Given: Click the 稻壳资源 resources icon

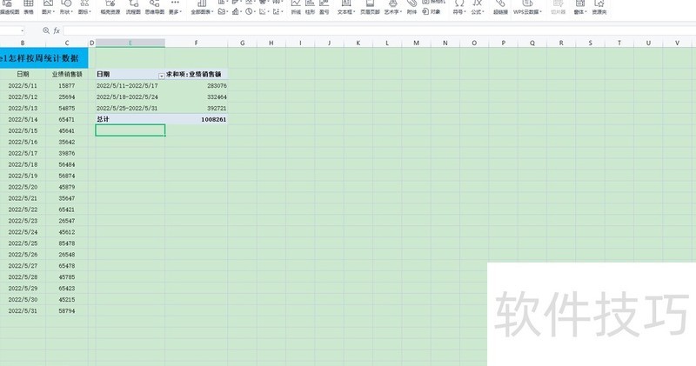Looking at the screenshot, I should pyautogui.click(x=110, y=7).
